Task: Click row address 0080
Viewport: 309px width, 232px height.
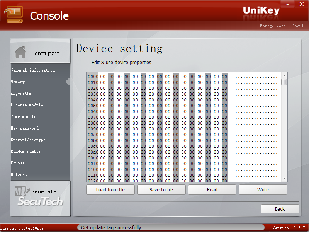Action: [93, 123]
